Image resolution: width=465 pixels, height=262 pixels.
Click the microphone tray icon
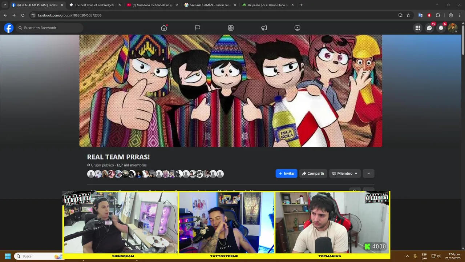(x=415, y=256)
